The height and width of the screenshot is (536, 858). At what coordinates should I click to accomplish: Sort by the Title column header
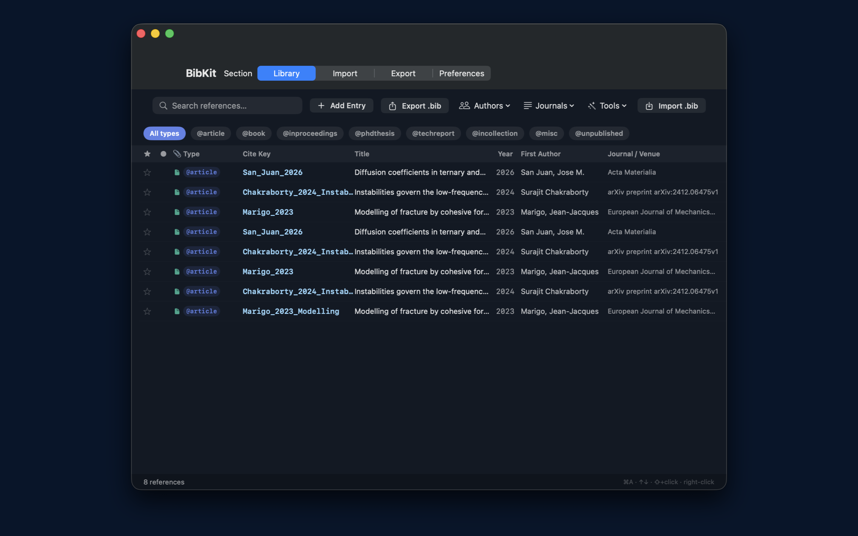tap(362, 154)
